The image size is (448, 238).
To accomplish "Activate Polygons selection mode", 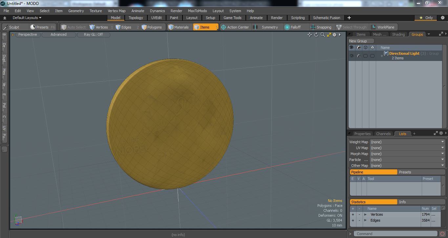I will 153,27.
